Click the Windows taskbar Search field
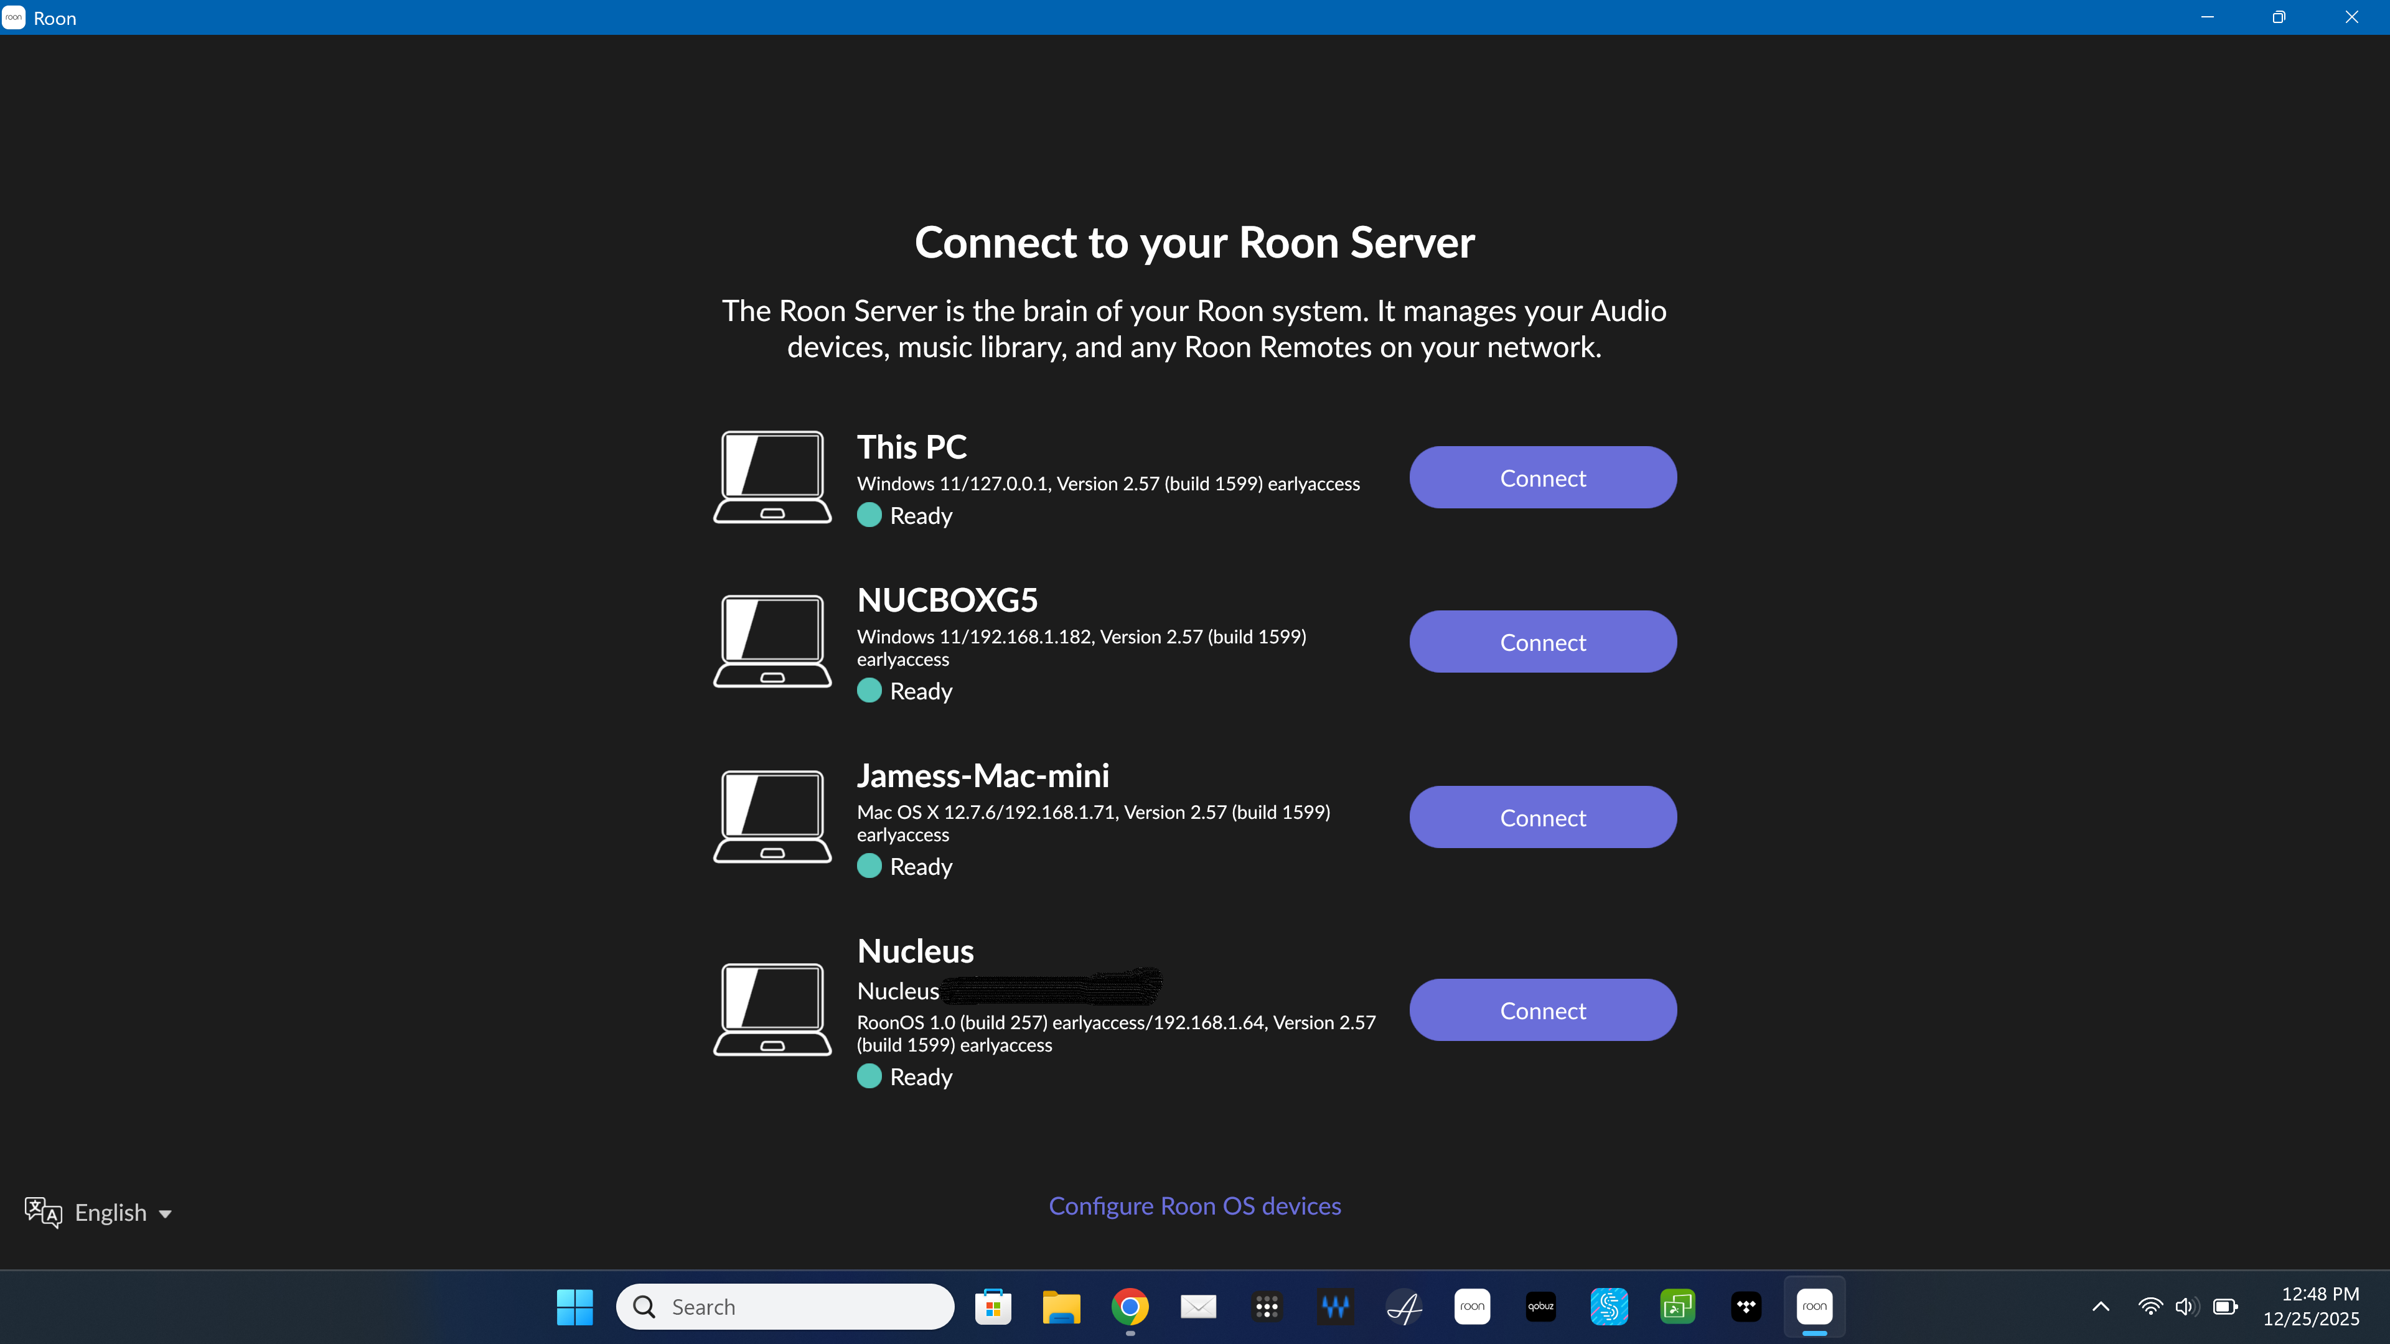The image size is (2390, 1344). 785,1307
